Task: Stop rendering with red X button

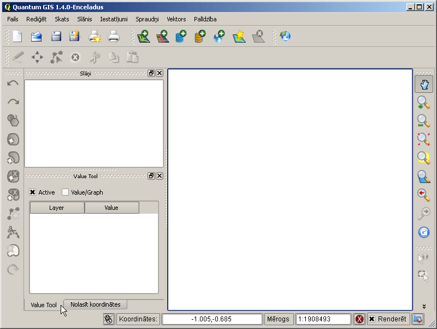Action: click(359, 319)
